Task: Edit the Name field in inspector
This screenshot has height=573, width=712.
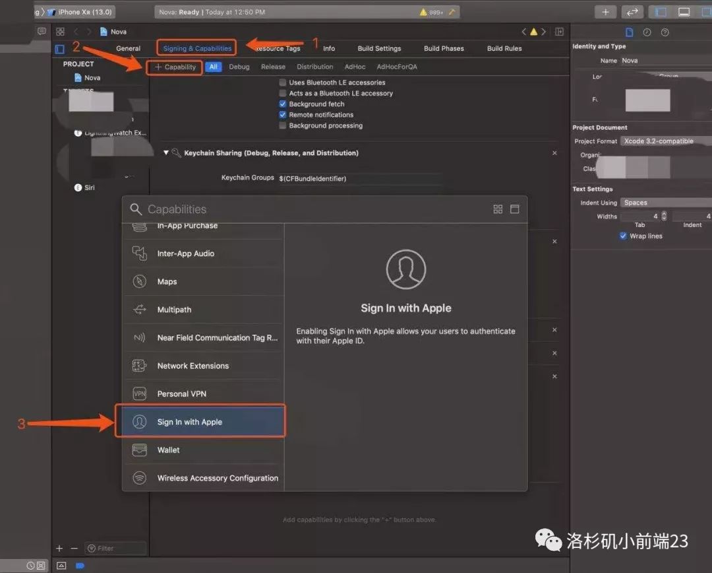Action: 666,61
